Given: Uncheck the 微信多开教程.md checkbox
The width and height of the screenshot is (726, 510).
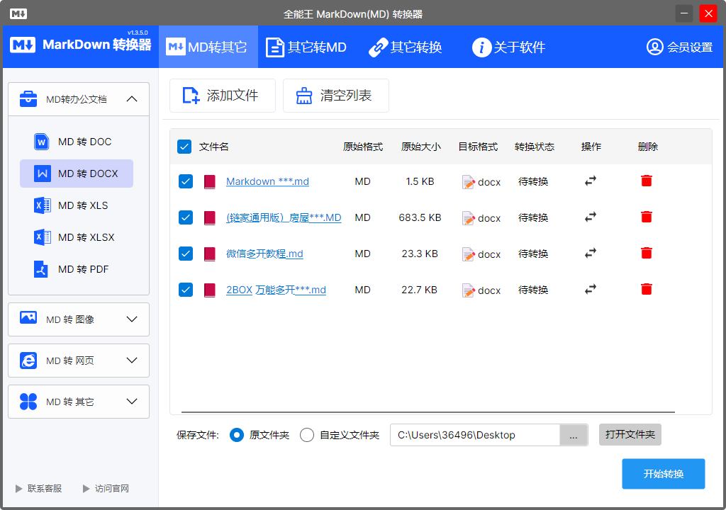Looking at the screenshot, I should 186,254.
